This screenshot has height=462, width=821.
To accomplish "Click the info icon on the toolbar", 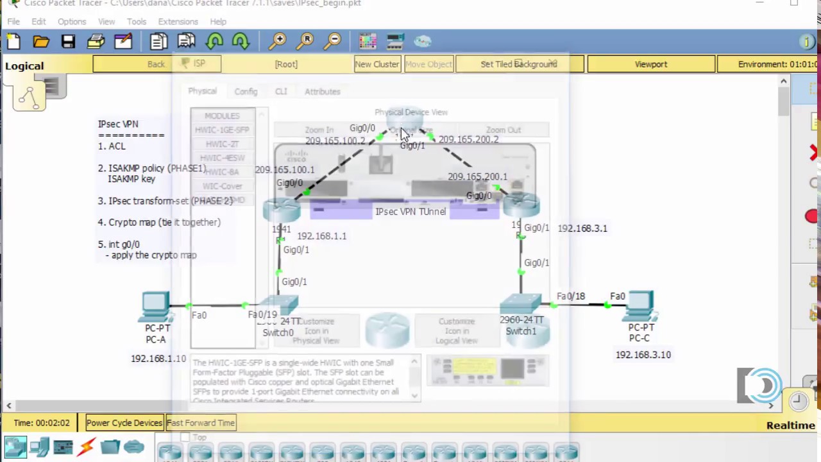I will pos(807,42).
